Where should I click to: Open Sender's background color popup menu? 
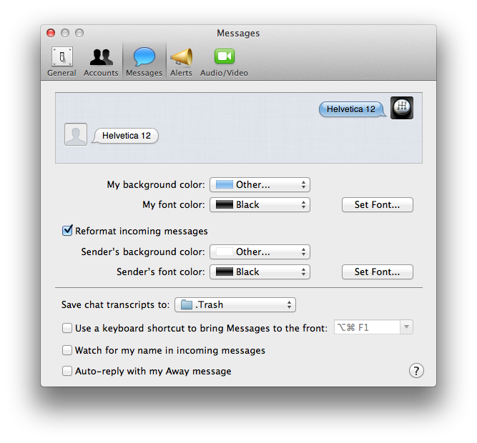coord(260,252)
